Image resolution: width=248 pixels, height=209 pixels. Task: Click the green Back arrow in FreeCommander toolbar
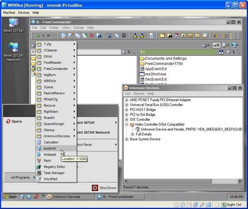(38, 36)
